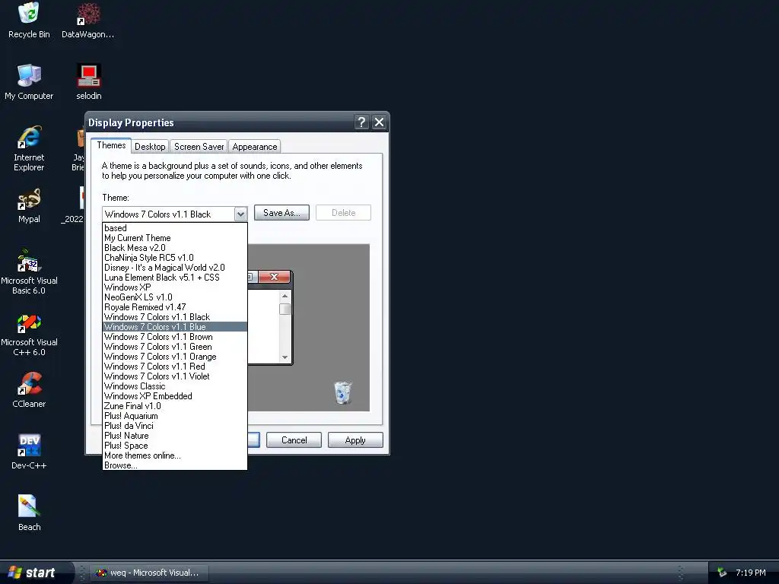Click the 7:19 PM taskbar clock

[x=751, y=573]
